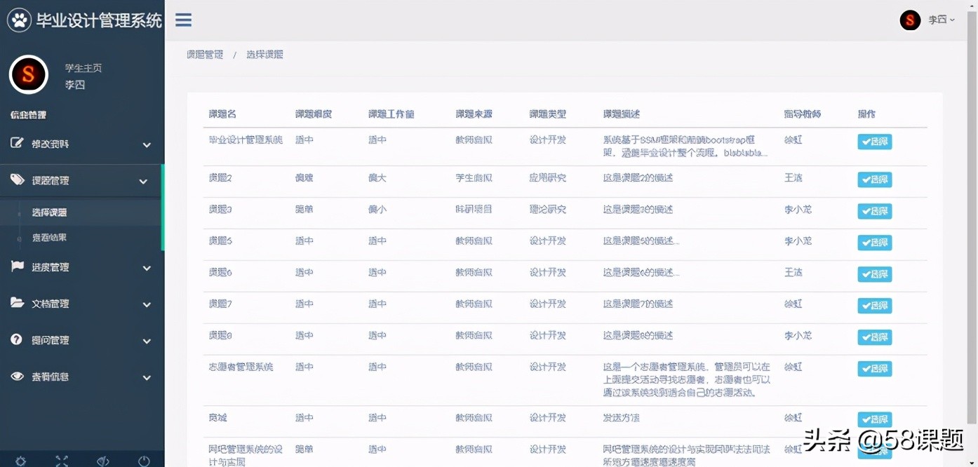Collapse the 课题管理 section chevron

tap(147, 180)
